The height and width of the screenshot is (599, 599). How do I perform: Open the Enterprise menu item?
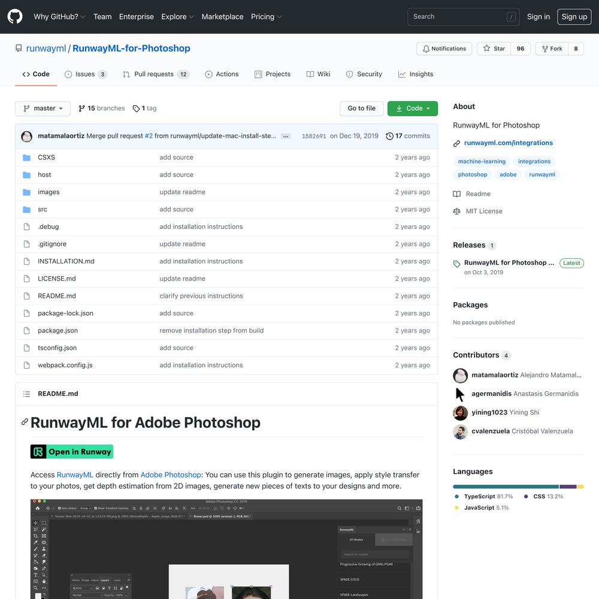click(137, 17)
